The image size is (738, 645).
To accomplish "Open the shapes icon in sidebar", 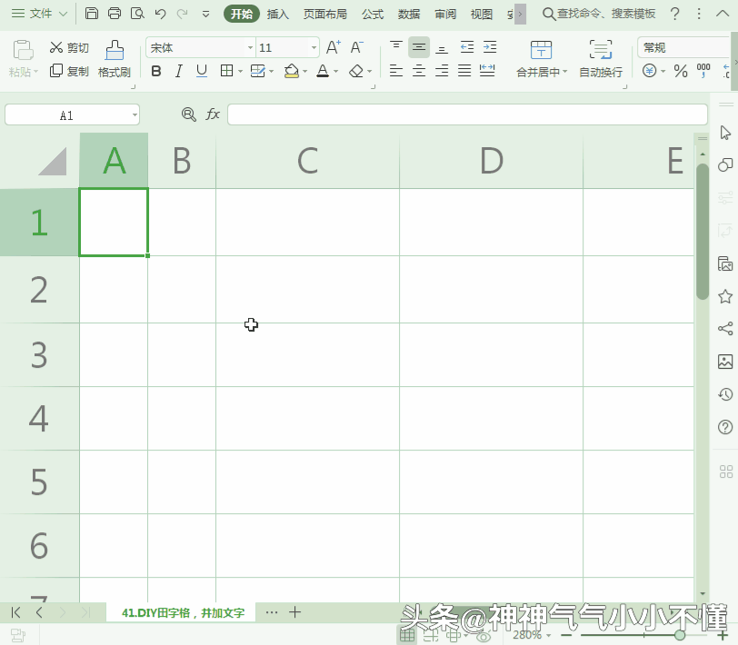I will tap(725, 165).
